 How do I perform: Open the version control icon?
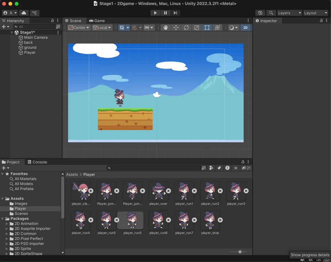pos(34,13)
